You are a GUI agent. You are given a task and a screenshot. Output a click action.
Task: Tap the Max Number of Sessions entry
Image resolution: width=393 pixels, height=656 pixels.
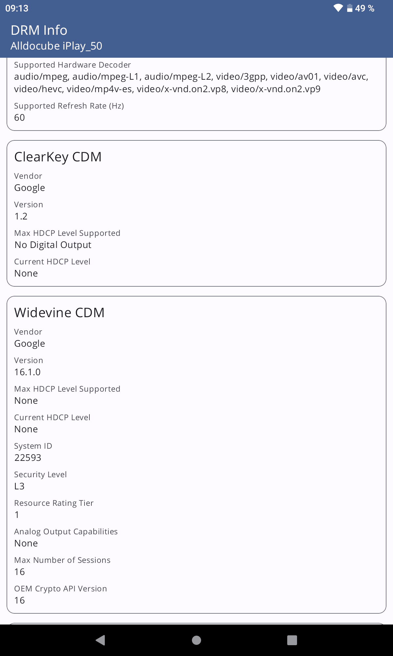click(x=62, y=566)
